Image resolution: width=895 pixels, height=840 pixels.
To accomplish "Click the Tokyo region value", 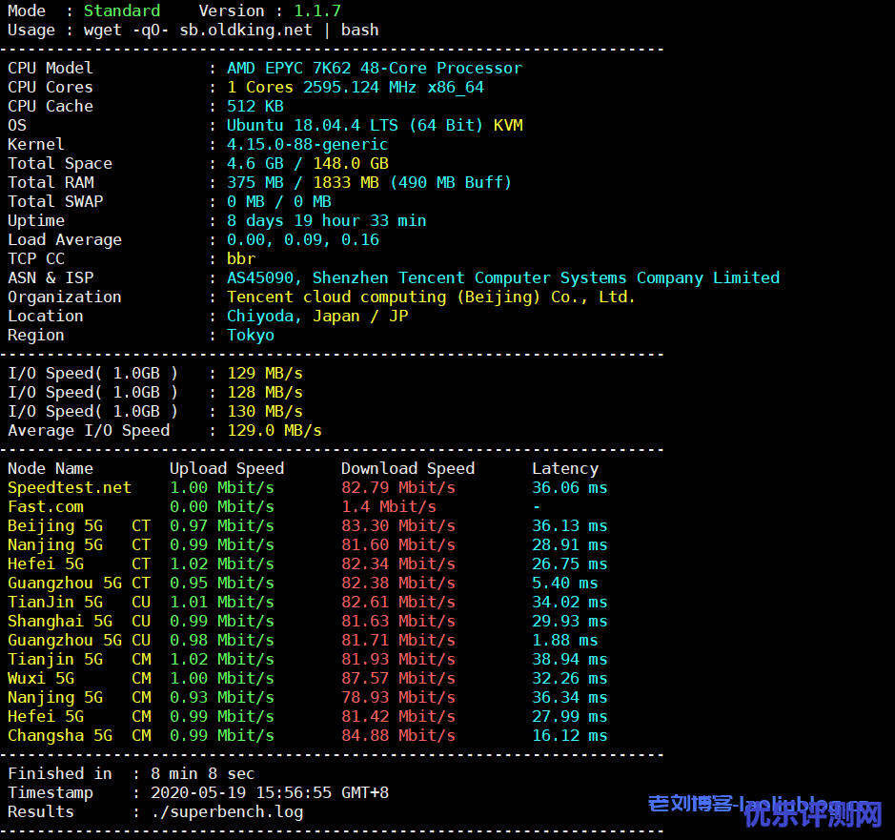I will pyautogui.click(x=250, y=335).
